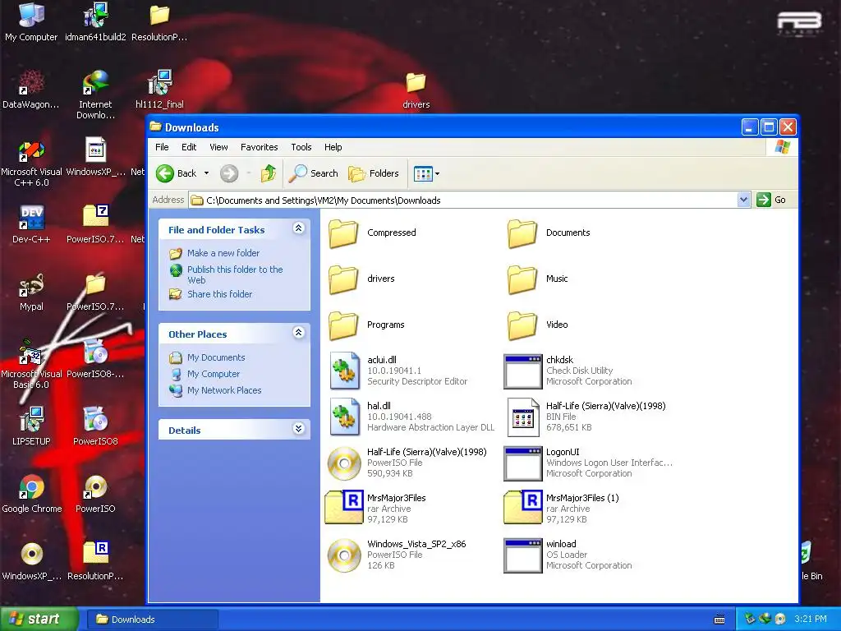Click the Downloads taskbar button
Screen dimensions: 841x631
152,619
